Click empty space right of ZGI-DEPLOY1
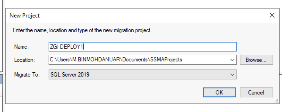The width and height of the screenshot is (282, 112). [160, 47]
